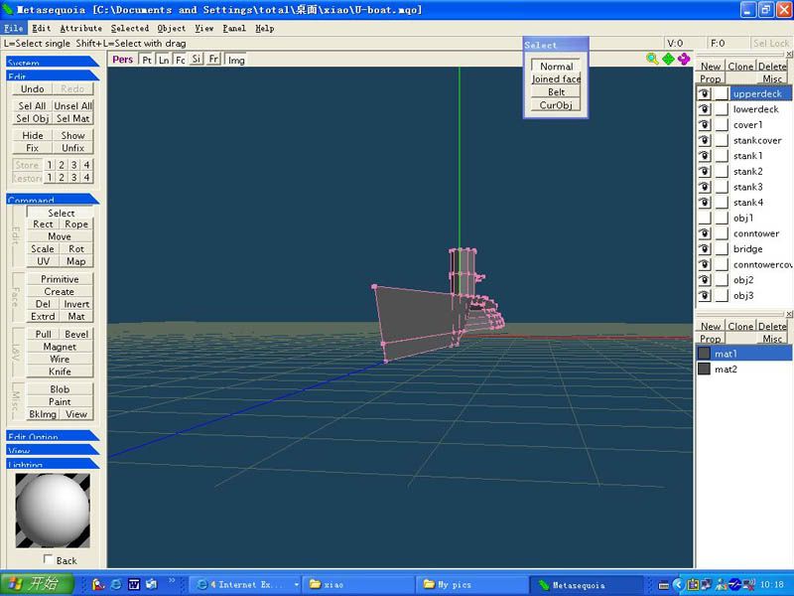Open the Internet Explorer taskbar group dropdown
Screen dimensions: 794x596
296,585
